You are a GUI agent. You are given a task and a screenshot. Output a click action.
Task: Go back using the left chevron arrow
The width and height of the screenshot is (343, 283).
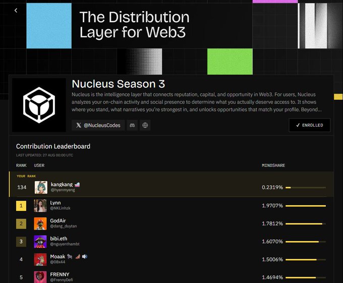(16, 10)
